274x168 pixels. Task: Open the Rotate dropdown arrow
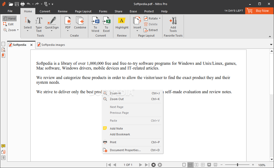pyautogui.click(x=160, y=18)
